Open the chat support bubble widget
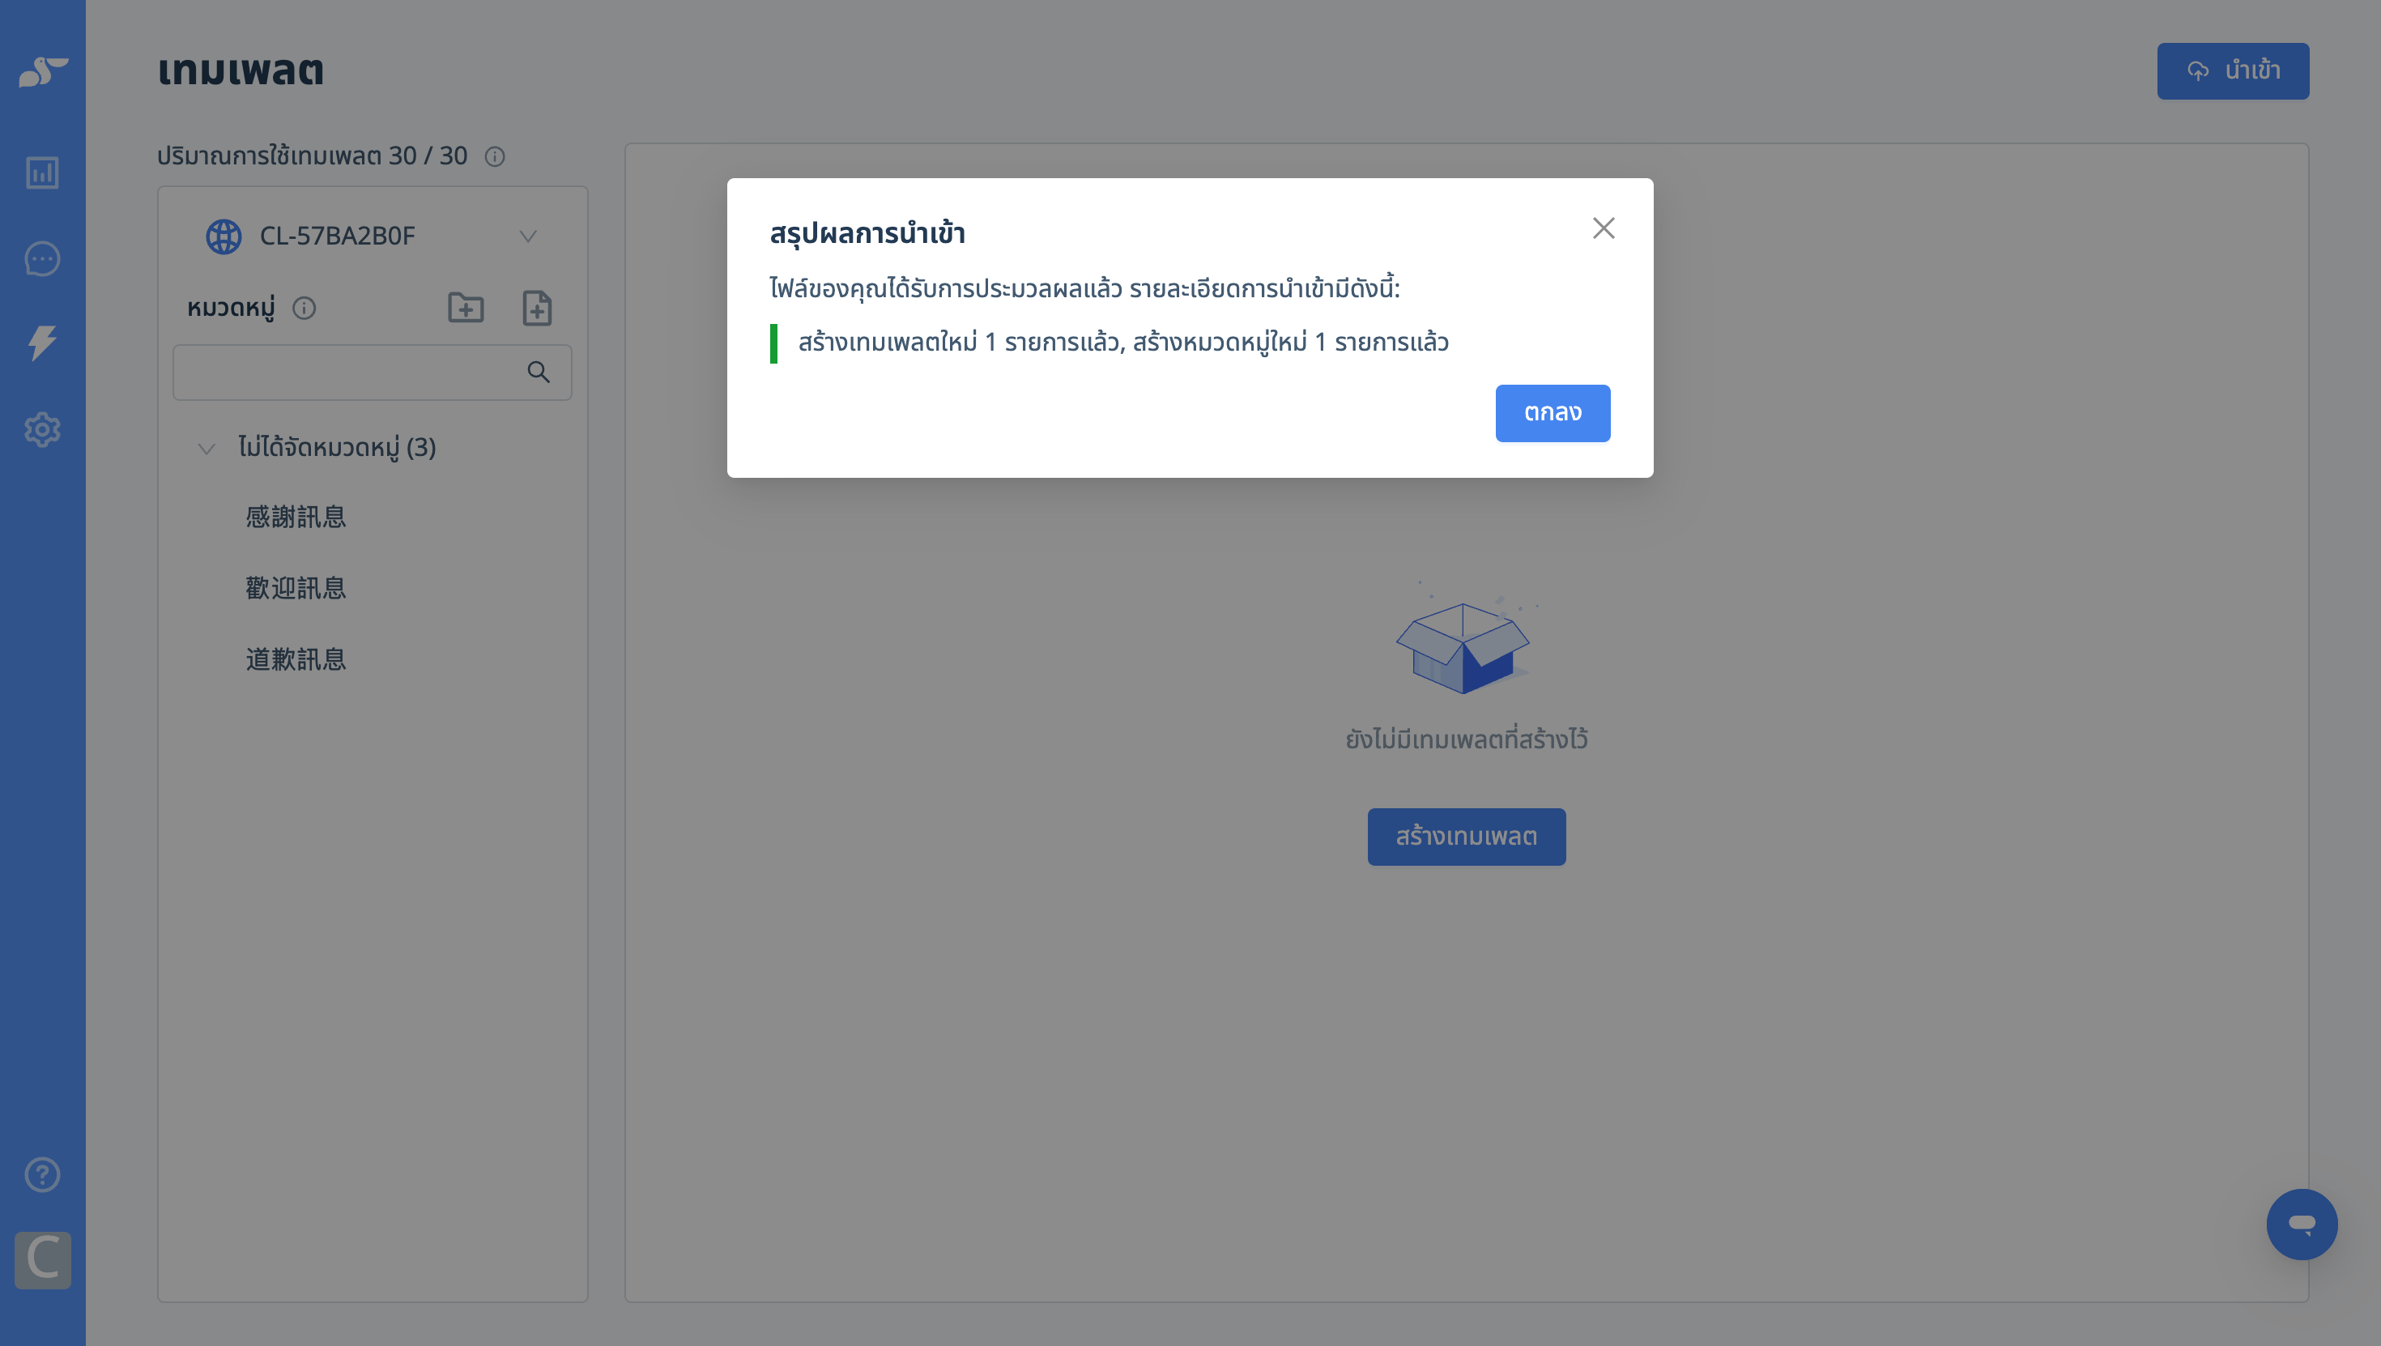This screenshot has height=1346, width=2381. point(2302,1224)
